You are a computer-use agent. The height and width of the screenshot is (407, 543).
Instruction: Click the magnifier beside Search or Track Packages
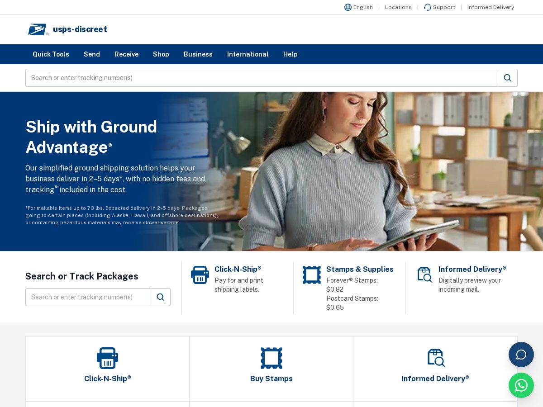pos(161,297)
